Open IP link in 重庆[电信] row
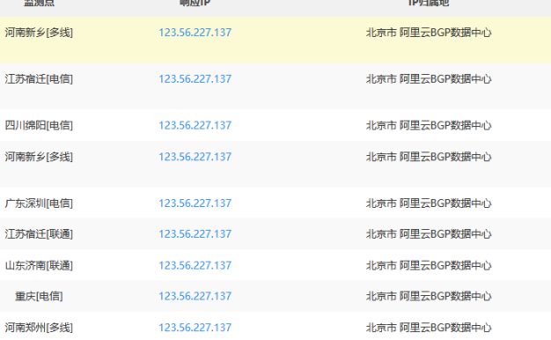551x340 pixels. click(x=195, y=297)
